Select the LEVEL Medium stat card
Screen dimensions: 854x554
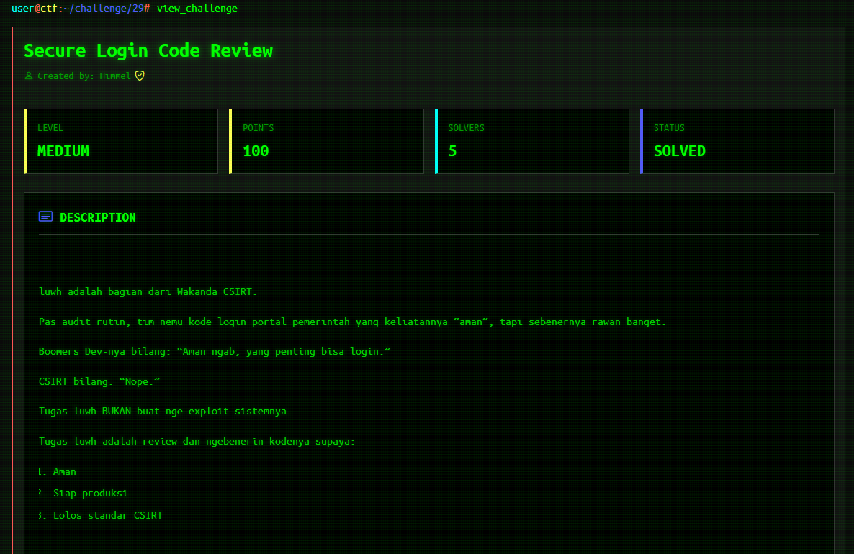(121, 141)
